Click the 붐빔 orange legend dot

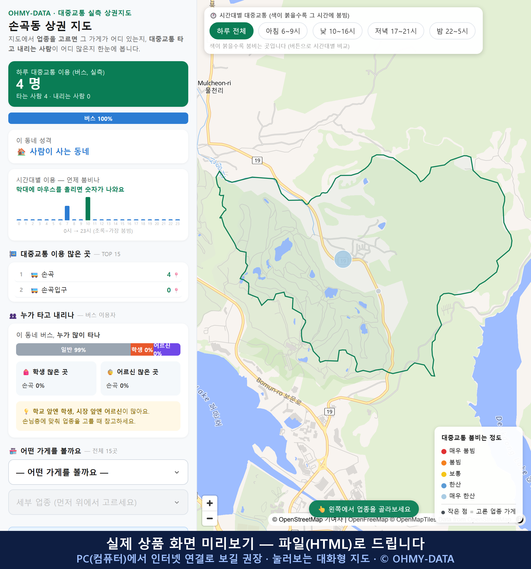444,463
